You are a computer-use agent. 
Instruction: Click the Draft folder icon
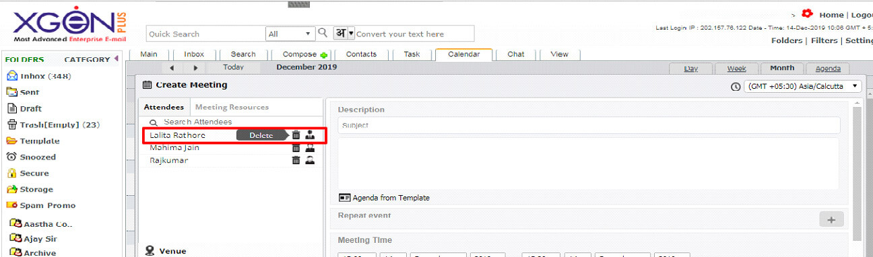(x=12, y=108)
